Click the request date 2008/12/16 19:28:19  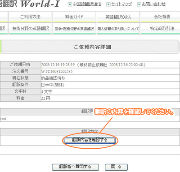[58, 65]
